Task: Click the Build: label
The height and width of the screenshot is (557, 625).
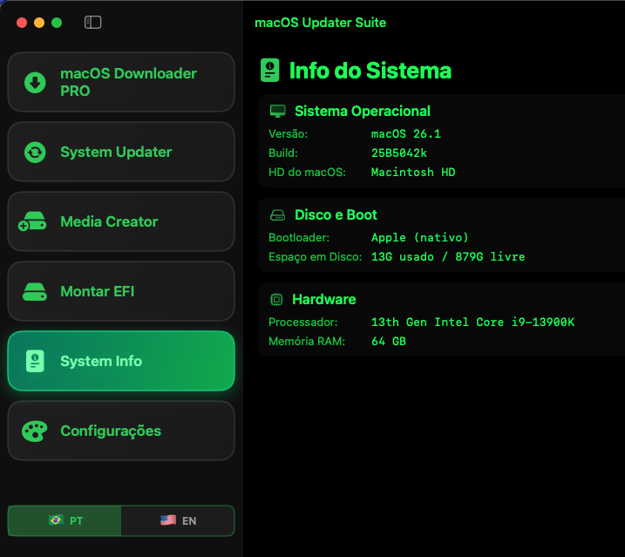Action: coord(283,153)
